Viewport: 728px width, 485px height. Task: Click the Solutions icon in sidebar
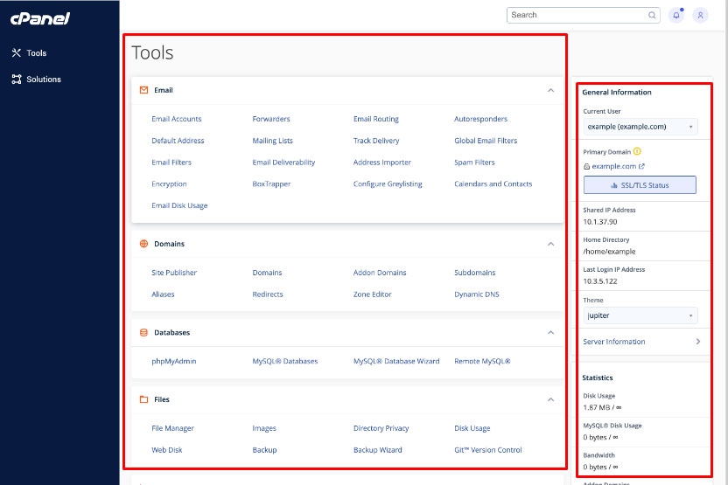[17, 80]
